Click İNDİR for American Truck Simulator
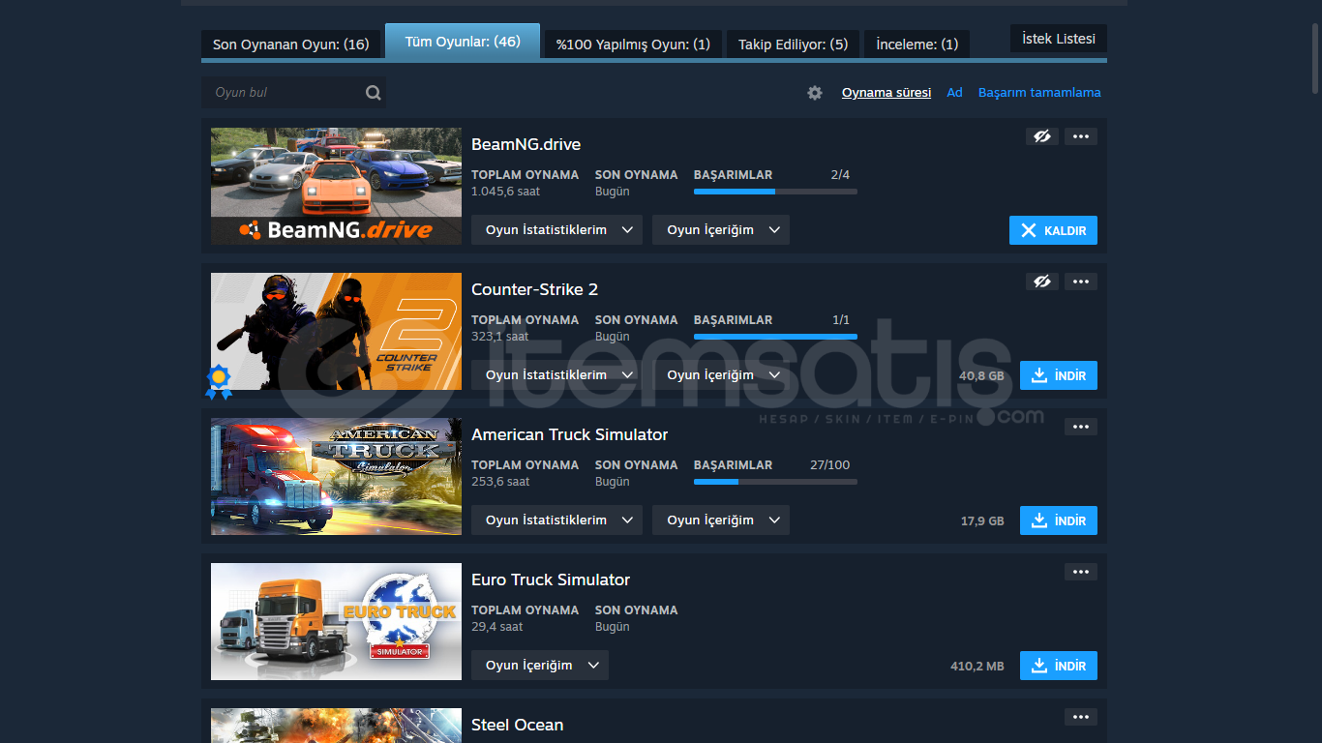 coord(1059,520)
